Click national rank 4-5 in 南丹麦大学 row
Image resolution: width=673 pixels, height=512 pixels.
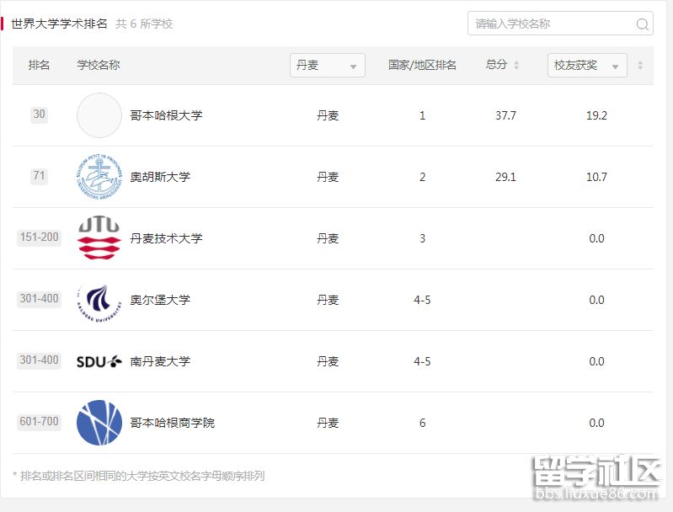click(422, 361)
